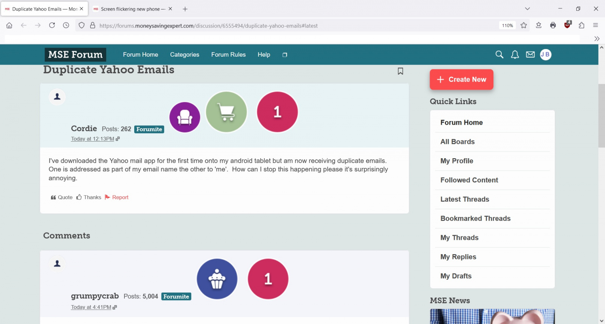Viewport: 605px width, 324px height.
Task: Click the Today at 12:13PM timestamp
Action: (93, 139)
